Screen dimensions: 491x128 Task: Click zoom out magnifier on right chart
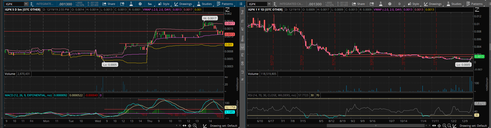449,126
